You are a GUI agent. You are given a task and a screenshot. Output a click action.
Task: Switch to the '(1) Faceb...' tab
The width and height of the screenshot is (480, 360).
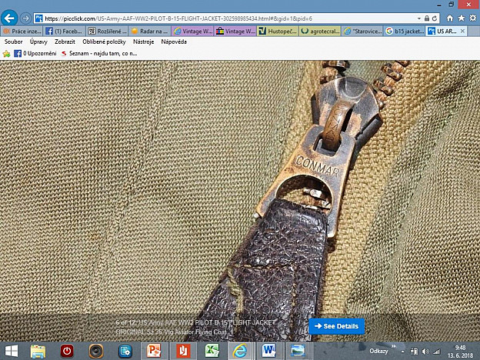coord(65,32)
